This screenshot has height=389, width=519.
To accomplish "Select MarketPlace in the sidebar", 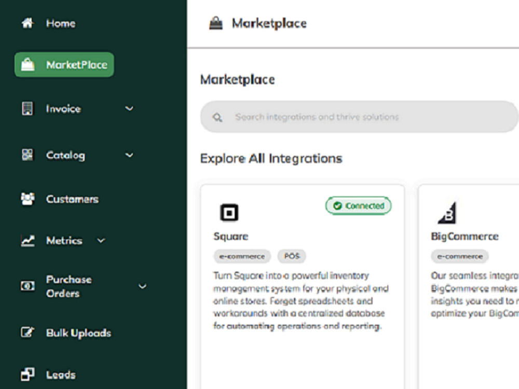I will tap(64, 64).
